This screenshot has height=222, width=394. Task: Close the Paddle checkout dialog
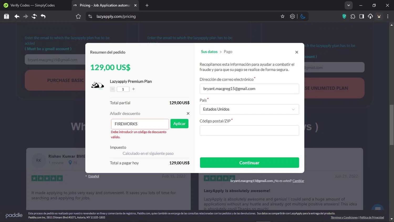[297, 52]
